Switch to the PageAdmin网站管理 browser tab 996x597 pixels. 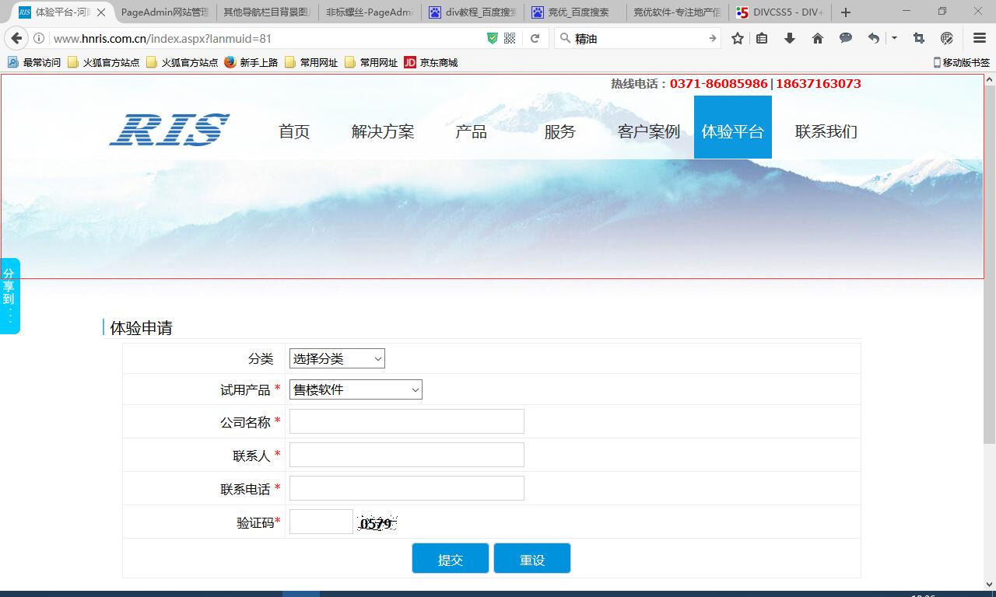tap(164, 12)
